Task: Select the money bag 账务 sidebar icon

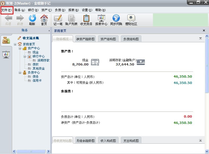Action: coord(6,40)
